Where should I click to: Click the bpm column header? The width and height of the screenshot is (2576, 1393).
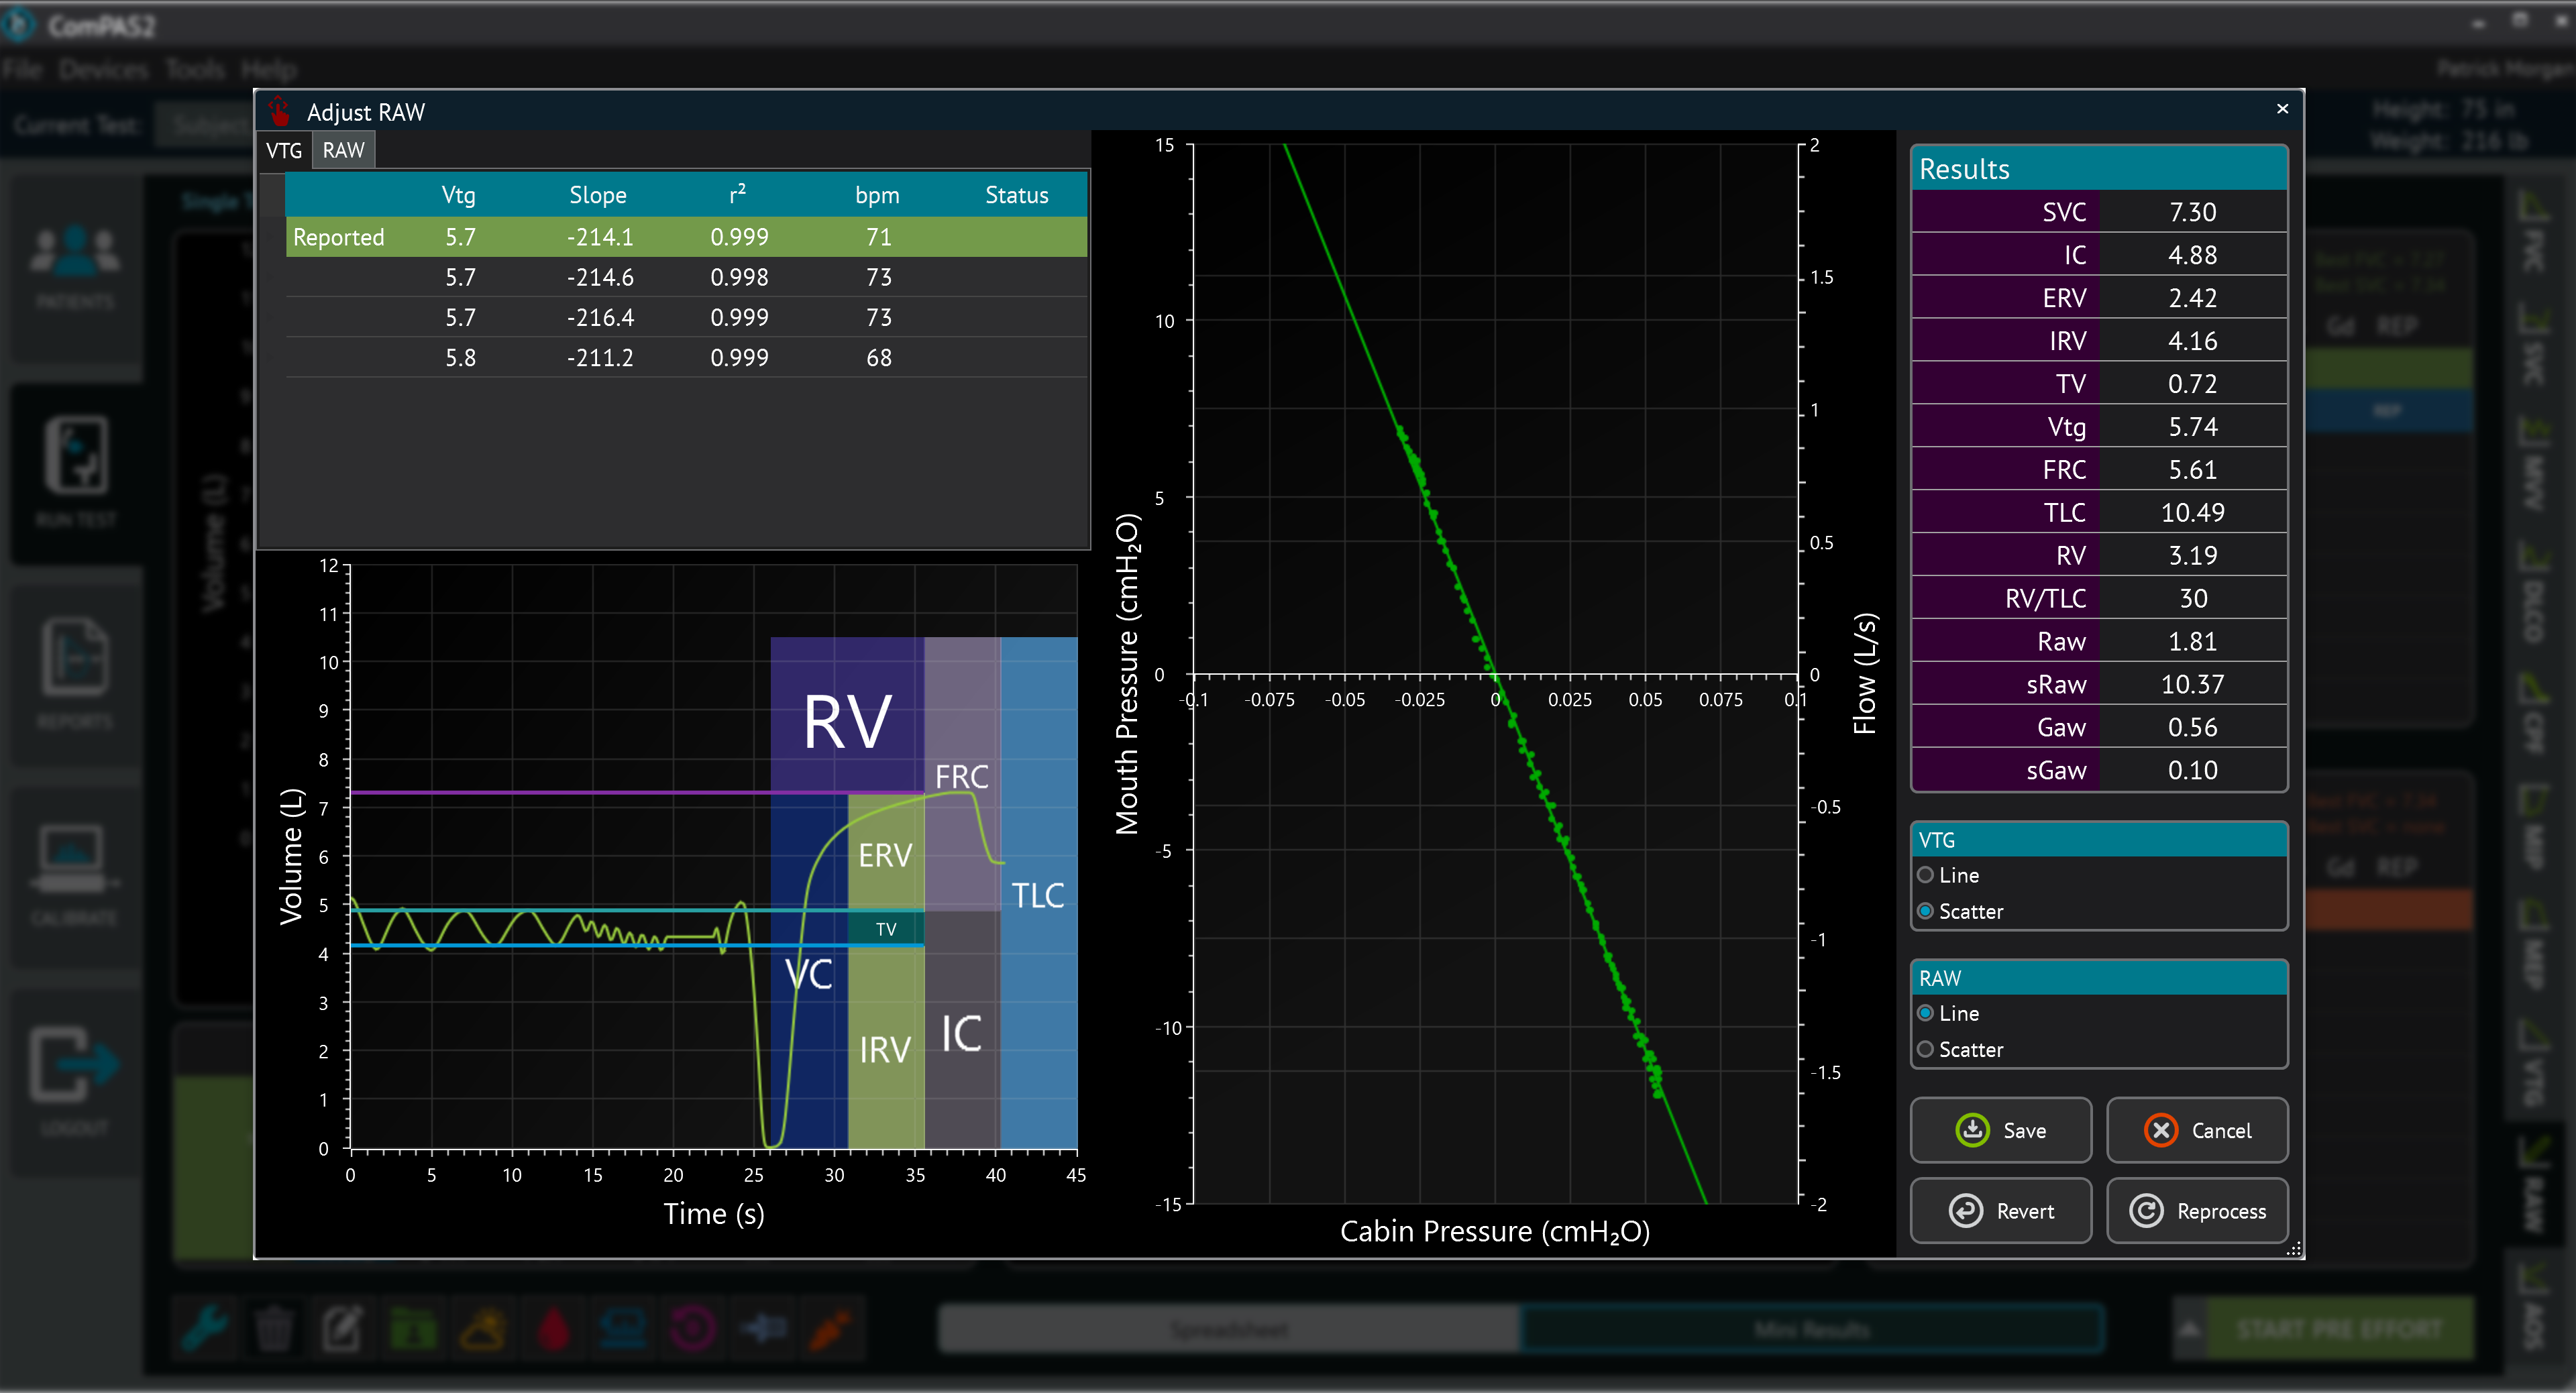pos(877,195)
